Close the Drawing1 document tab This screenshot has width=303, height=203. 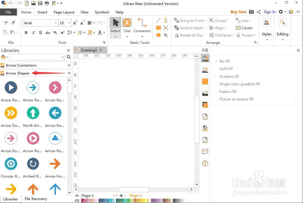click(101, 50)
